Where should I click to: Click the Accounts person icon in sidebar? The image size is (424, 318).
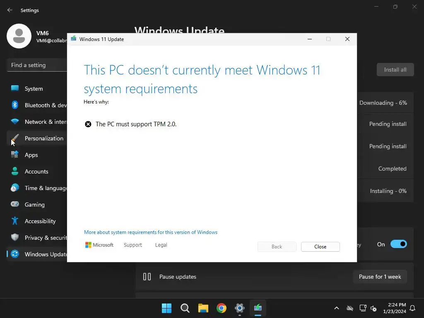click(x=15, y=171)
